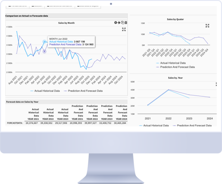Toggle Actual Historical Data in Sales by Year legend
Image resolution: width=222 pixels, height=184 pixels.
pos(155,125)
